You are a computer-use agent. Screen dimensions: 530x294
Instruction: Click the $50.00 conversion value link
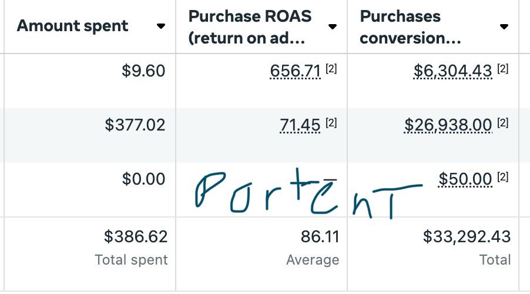pos(465,179)
